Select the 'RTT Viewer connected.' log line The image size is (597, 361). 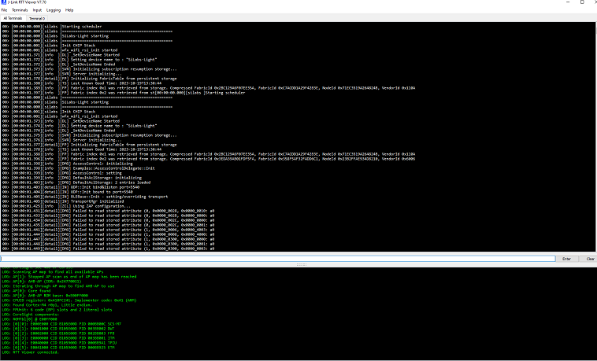click(31, 352)
